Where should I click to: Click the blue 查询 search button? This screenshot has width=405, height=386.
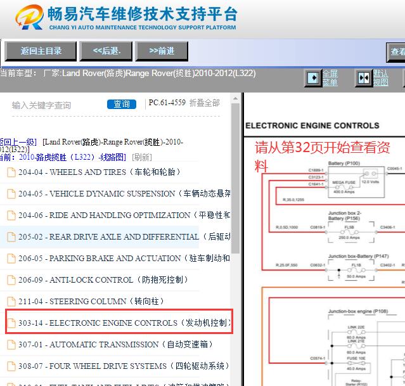pos(122,104)
